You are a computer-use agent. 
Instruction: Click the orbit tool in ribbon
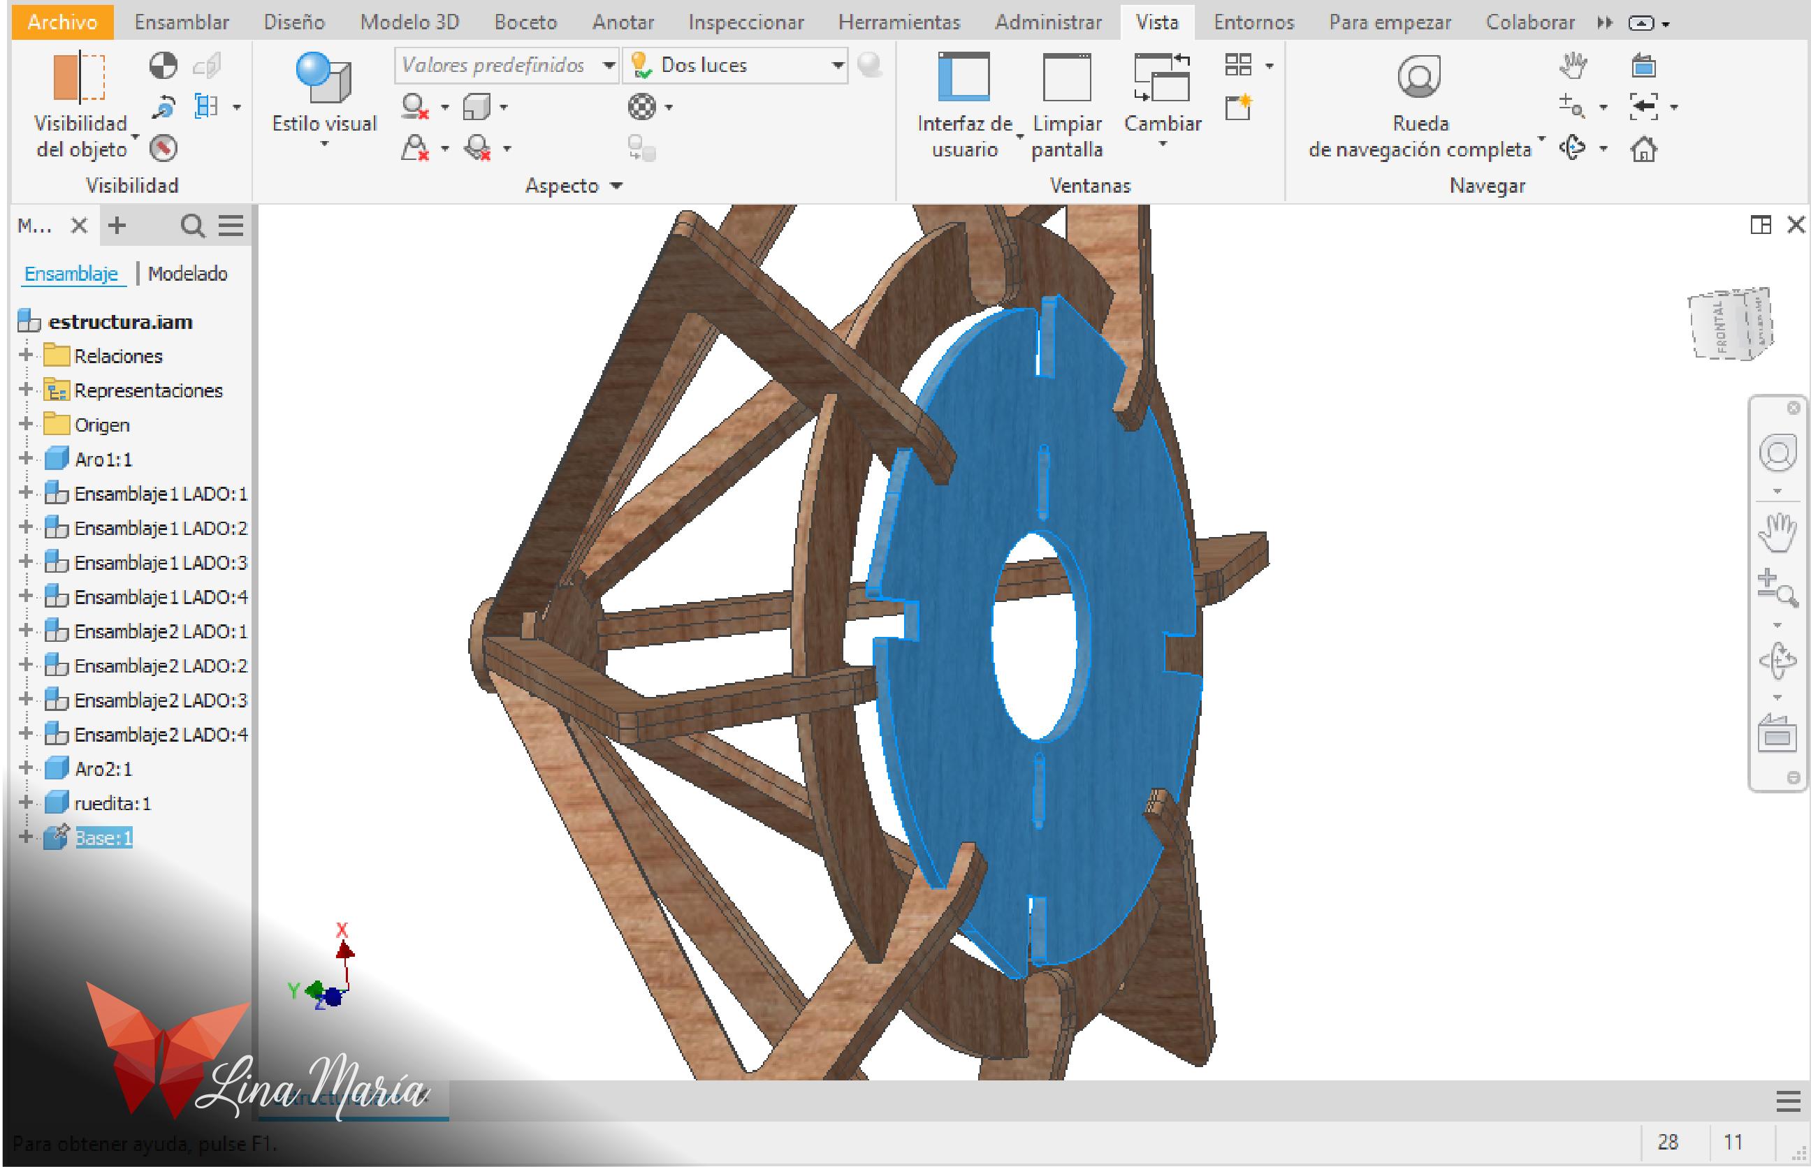(x=1573, y=148)
